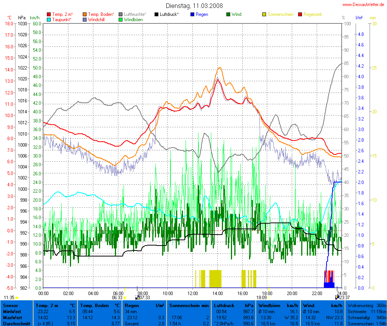
Task: Click the red Temp. 2 m legend swatch
Action: coord(49,14)
